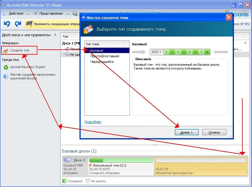
Task: Open Acronis Recovery Expert tool
Action: tap(28, 67)
